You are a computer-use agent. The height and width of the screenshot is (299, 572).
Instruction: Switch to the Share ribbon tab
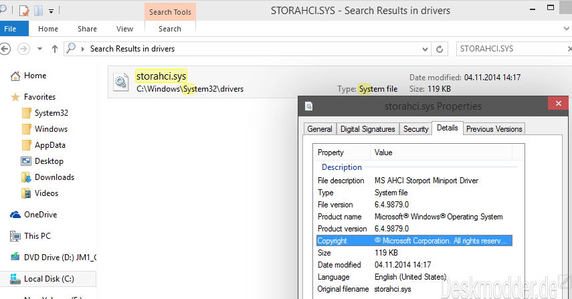point(87,29)
